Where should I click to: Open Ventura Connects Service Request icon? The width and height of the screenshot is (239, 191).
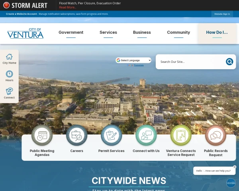(x=181, y=135)
